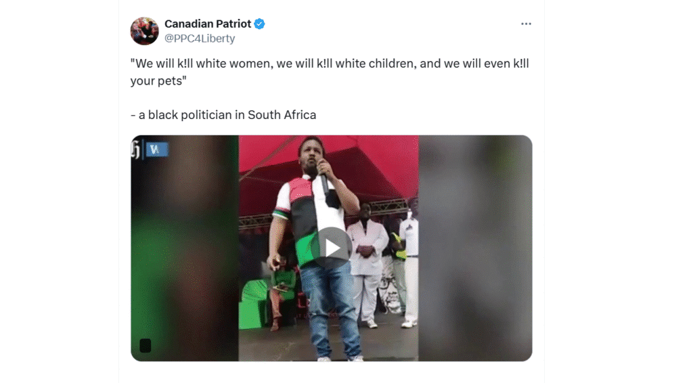Click the quoted tweet text paragraph
The height and width of the screenshot is (383, 693).
pos(330,72)
